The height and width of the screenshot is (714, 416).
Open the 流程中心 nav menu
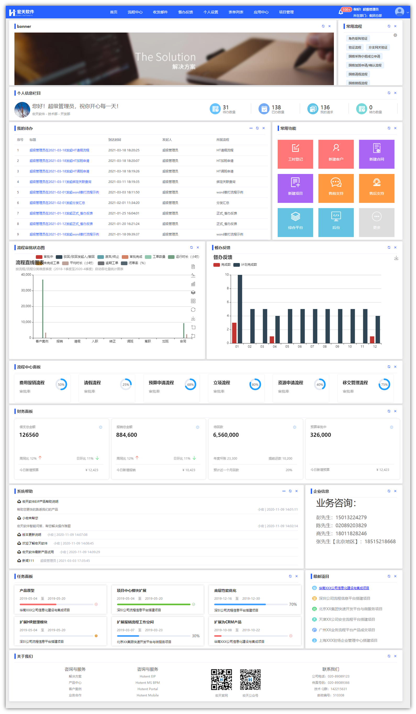[x=135, y=12]
